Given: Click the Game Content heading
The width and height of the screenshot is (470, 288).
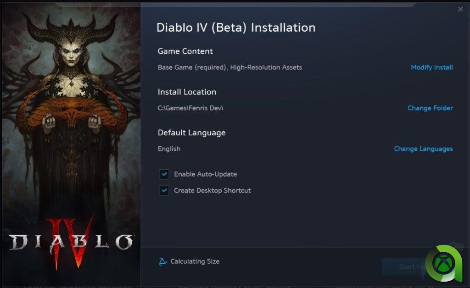Looking at the screenshot, I should coord(185,51).
